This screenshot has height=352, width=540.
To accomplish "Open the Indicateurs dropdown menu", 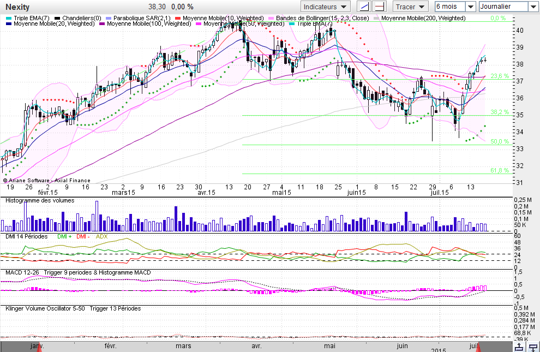I will (325, 7).
